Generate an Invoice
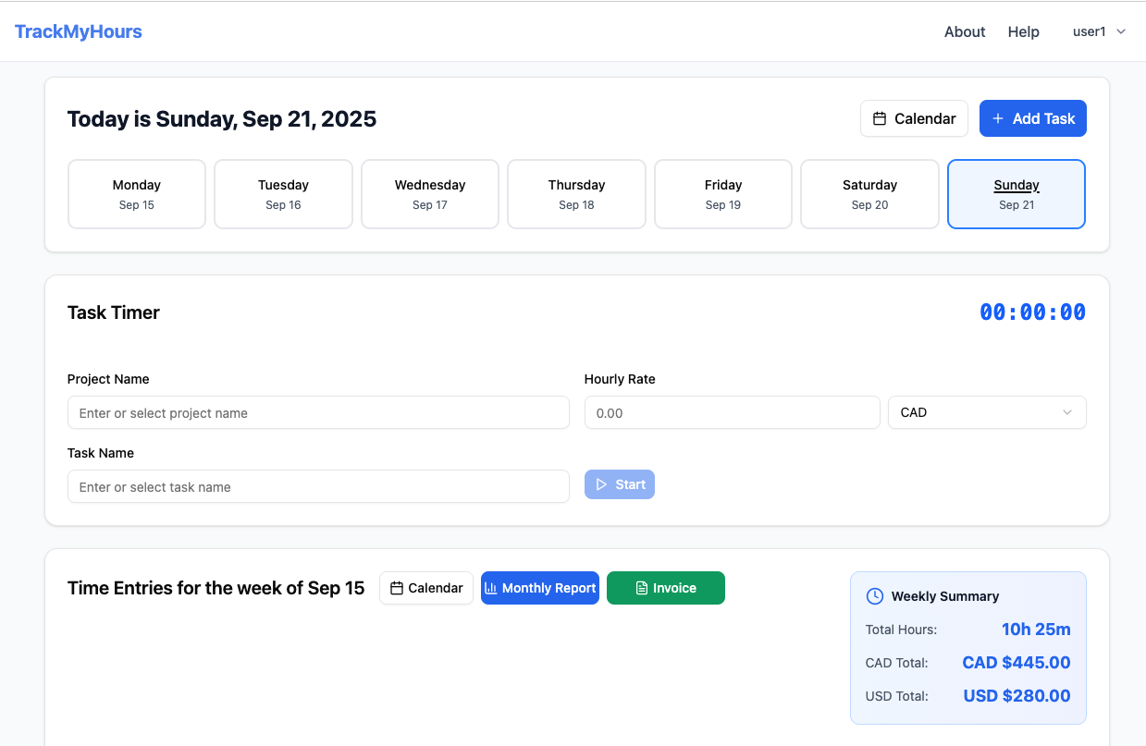This screenshot has width=1146, height=746. pyautogui.click(x=665, y=588)
